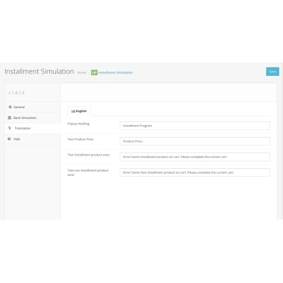283x283 pixels.
Task: Open the Help section
Action: [x=32, y=139]
